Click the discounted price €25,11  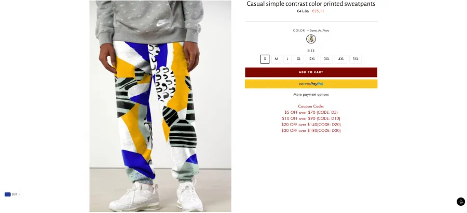pos(318,11)
